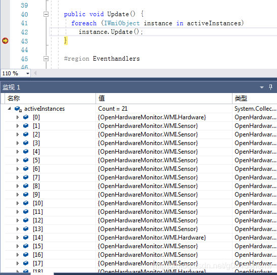
Task: Click the object icon of element [10]
Action: [26, 203]
